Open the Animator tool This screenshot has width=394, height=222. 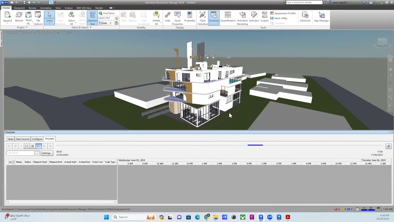[x=254, y=17]
